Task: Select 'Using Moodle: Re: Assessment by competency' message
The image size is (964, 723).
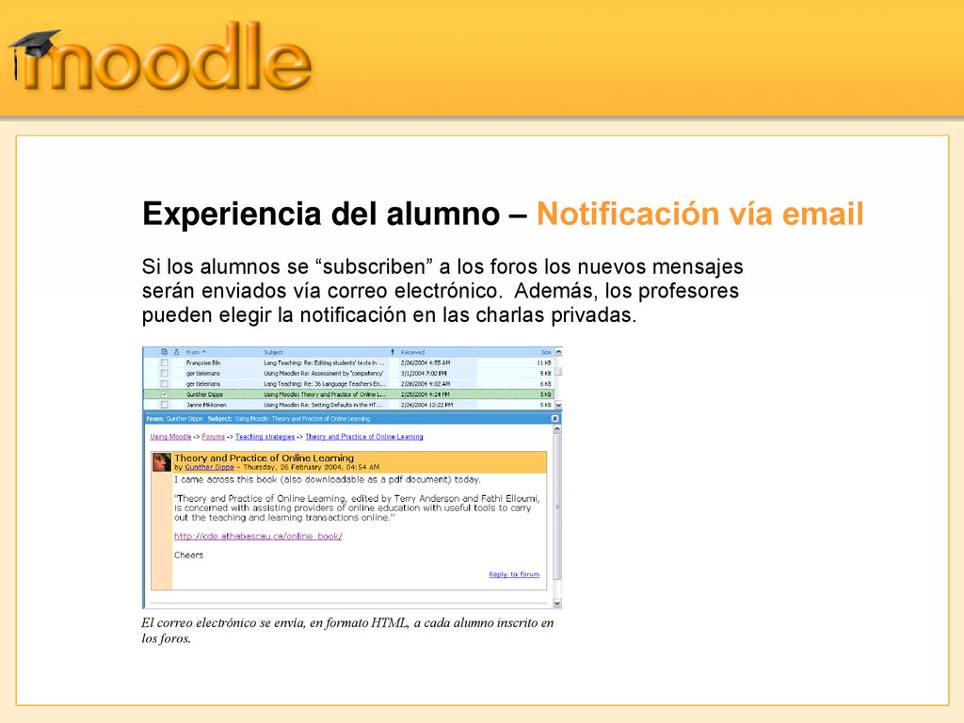Action: point(348,373)
